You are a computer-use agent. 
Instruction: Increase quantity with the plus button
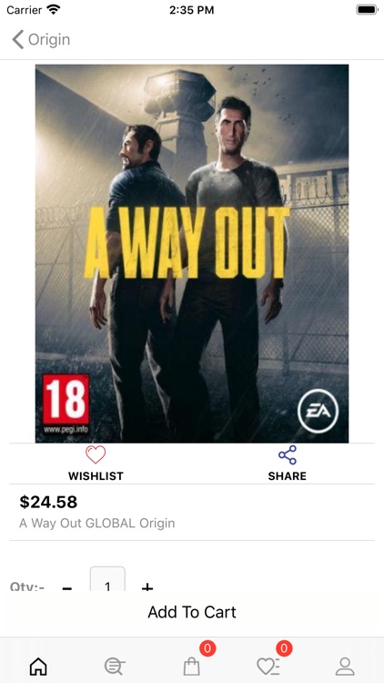click(147, 586)
